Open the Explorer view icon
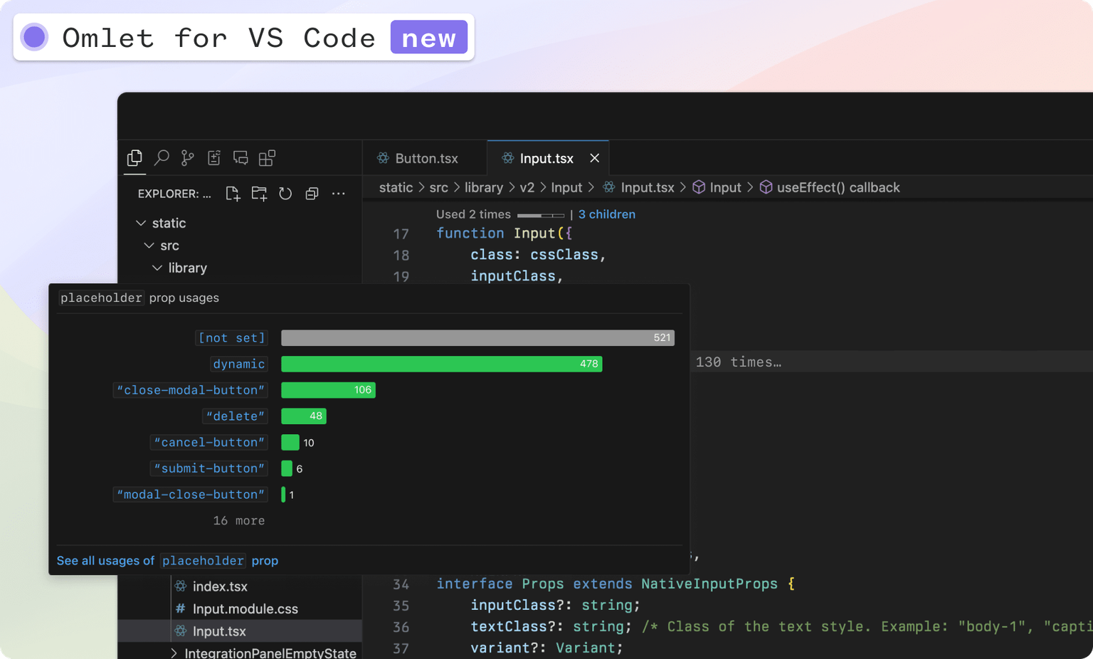This screenshot has width=1093, height=659. coord(134,157)
